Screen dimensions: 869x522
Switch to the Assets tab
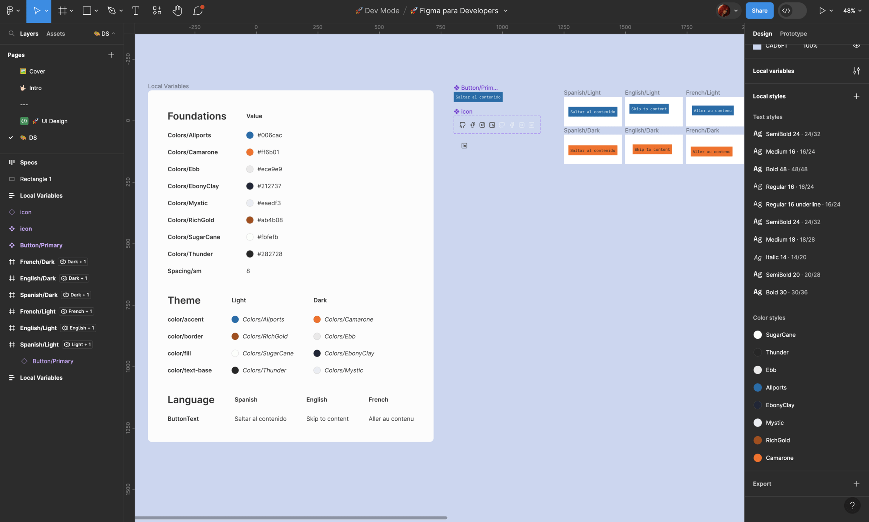55,34
